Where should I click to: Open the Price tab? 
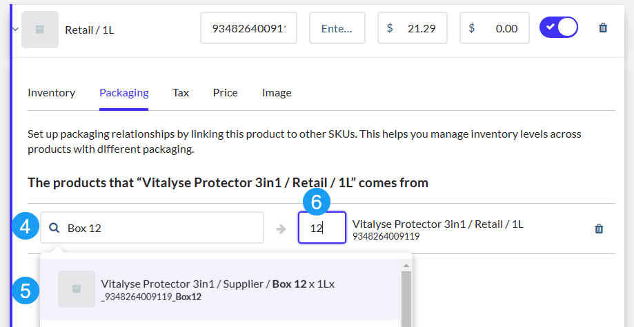click(225, 93)
